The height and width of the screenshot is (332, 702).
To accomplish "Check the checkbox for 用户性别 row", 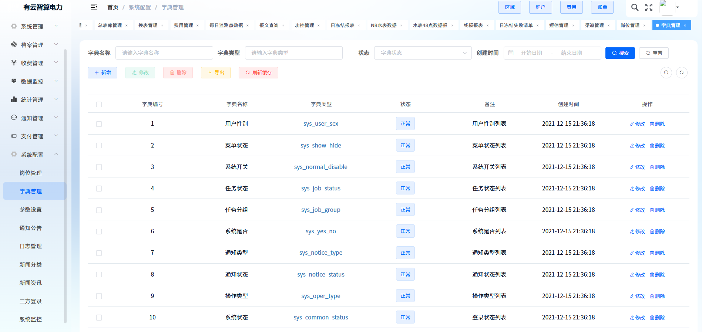I will pyautogui.click(x=99, y=124).
